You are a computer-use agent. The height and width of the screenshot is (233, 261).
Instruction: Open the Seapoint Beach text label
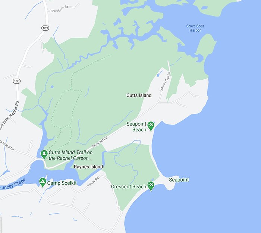pos(136,127)
